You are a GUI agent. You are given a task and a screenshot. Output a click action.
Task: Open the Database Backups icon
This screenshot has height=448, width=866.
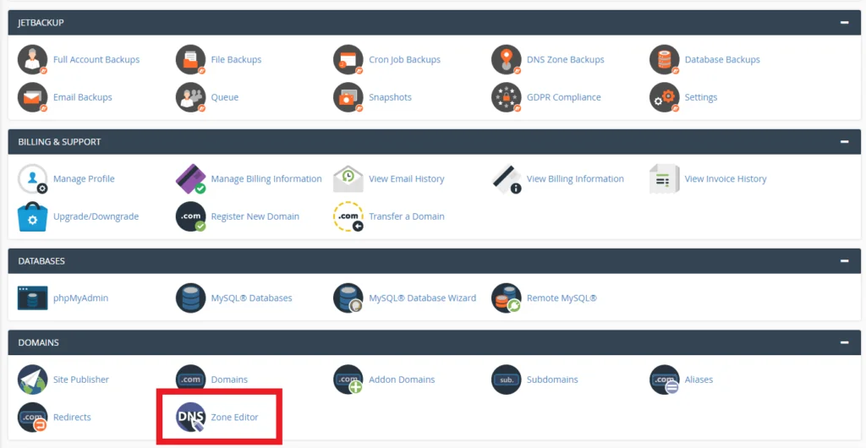pyautogui.click(x=665, y=59)
